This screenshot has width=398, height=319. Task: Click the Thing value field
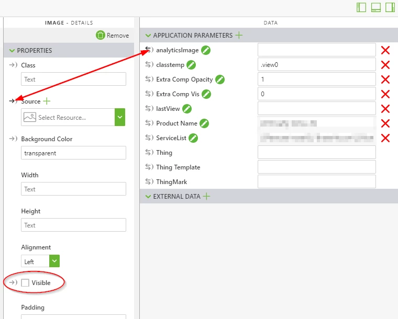(x=317, y=152)
